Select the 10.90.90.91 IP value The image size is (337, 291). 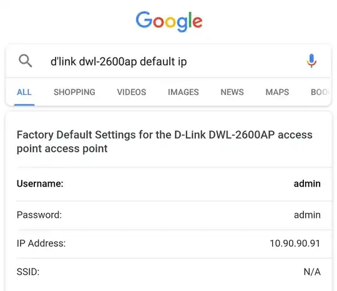tap(295, 244)
